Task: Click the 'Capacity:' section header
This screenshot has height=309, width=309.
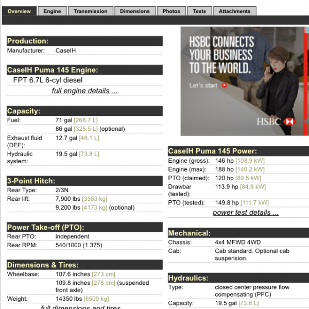Action: point(85,111)
